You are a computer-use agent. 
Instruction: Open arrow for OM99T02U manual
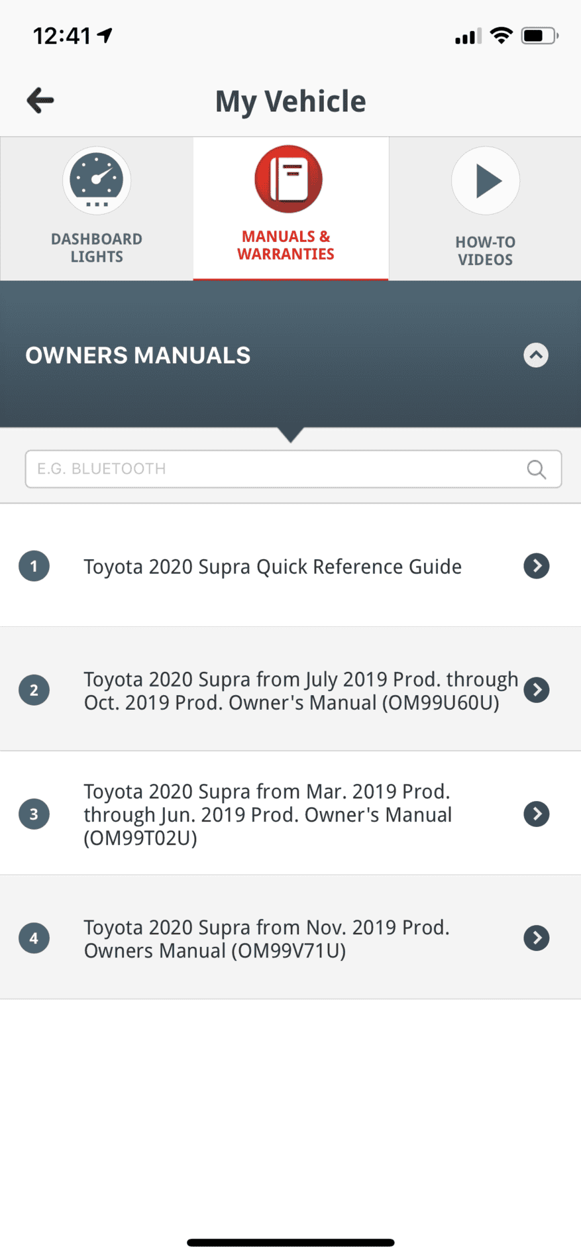[537, 814]
